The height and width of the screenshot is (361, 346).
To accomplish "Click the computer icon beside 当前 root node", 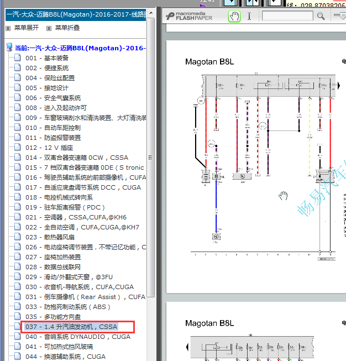I will tap(9, 47).
